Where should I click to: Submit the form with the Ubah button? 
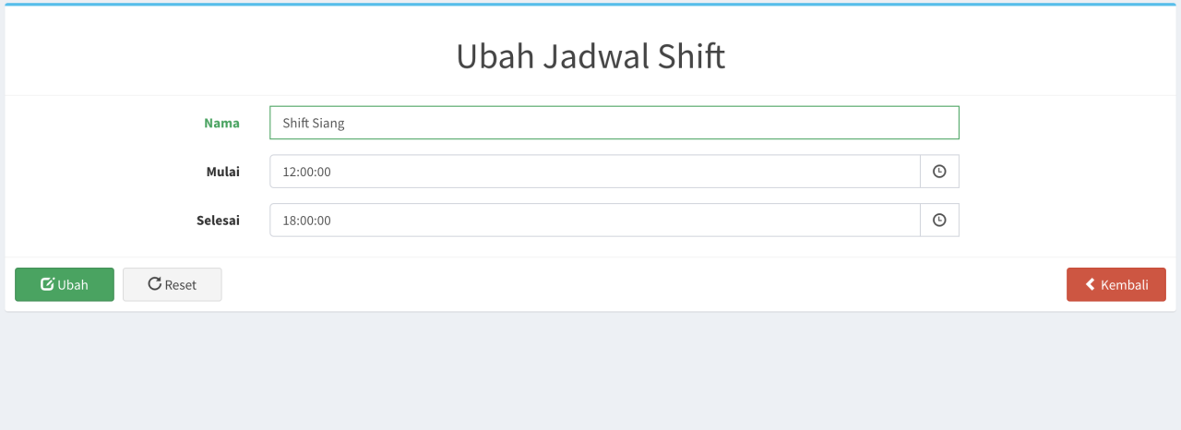coord(65,284)
